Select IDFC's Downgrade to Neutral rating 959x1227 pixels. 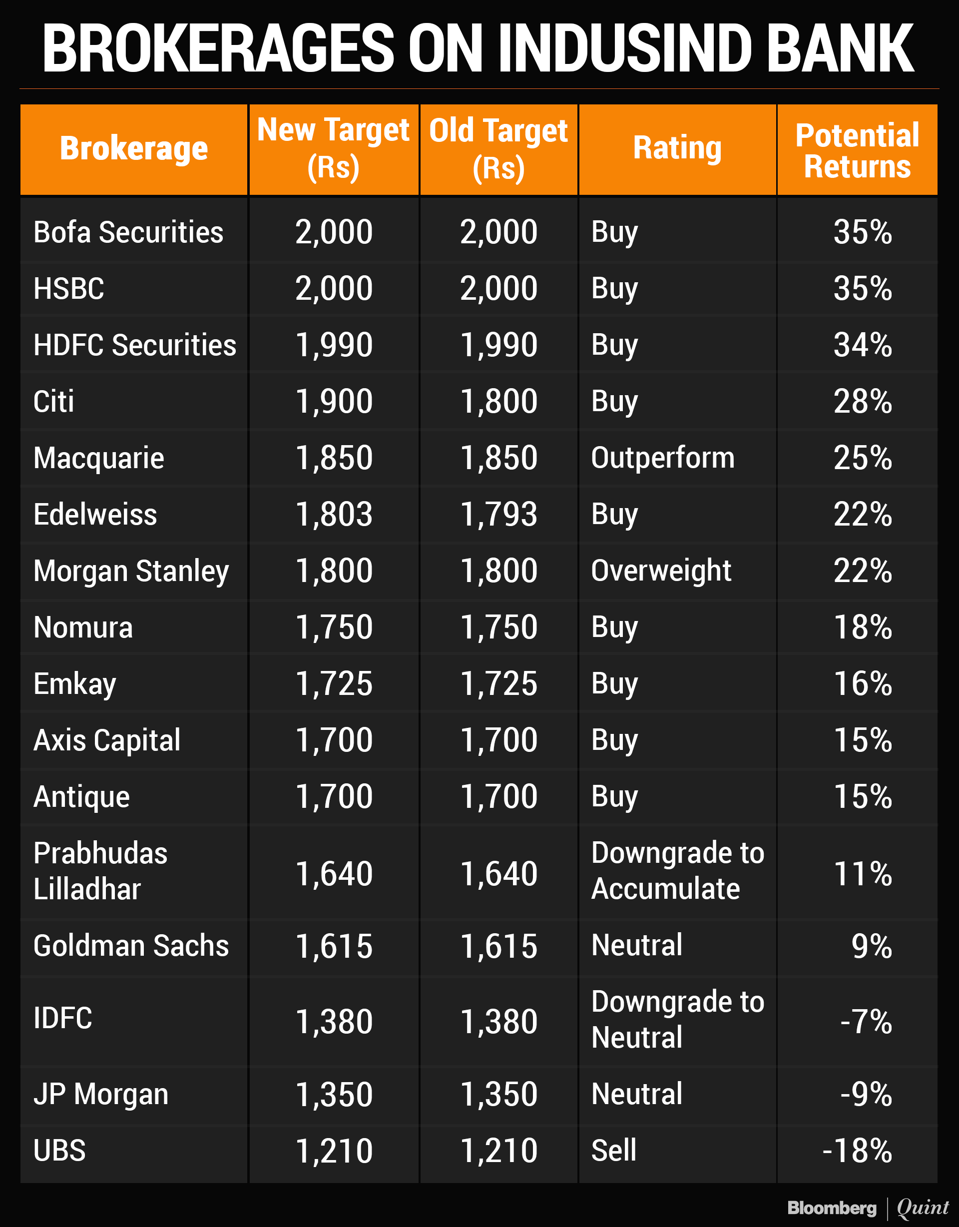click(x=677, y=1019)
